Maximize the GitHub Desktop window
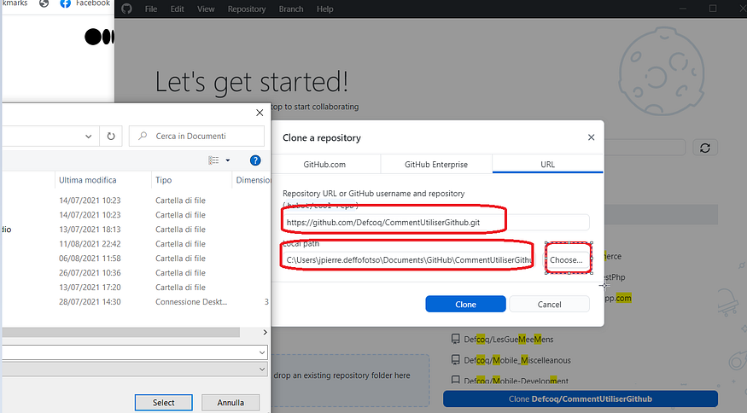This screenshot has width=747, height=413. (x=713, y=9)
